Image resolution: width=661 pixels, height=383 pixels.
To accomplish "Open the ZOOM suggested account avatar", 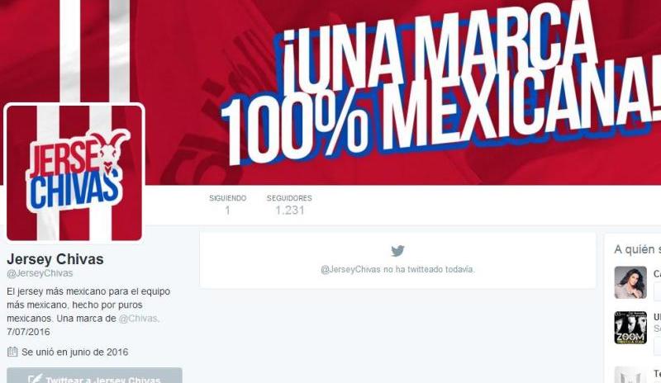I will pyautogui.click(x=630, y=328).
